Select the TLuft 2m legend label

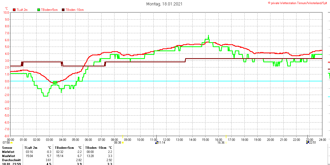click(x=22, y=10)
